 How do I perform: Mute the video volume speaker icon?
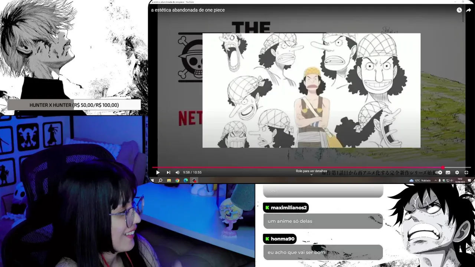click(x=177, y=172)
